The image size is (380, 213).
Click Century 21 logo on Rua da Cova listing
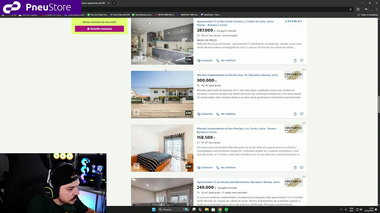294,75
